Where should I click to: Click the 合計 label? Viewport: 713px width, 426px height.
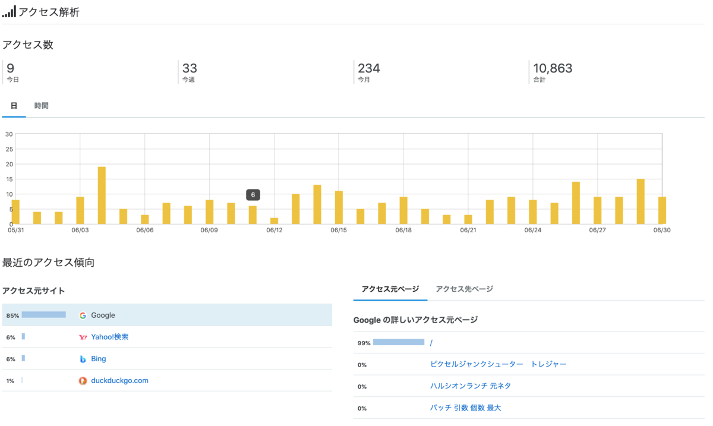(539, 80)
